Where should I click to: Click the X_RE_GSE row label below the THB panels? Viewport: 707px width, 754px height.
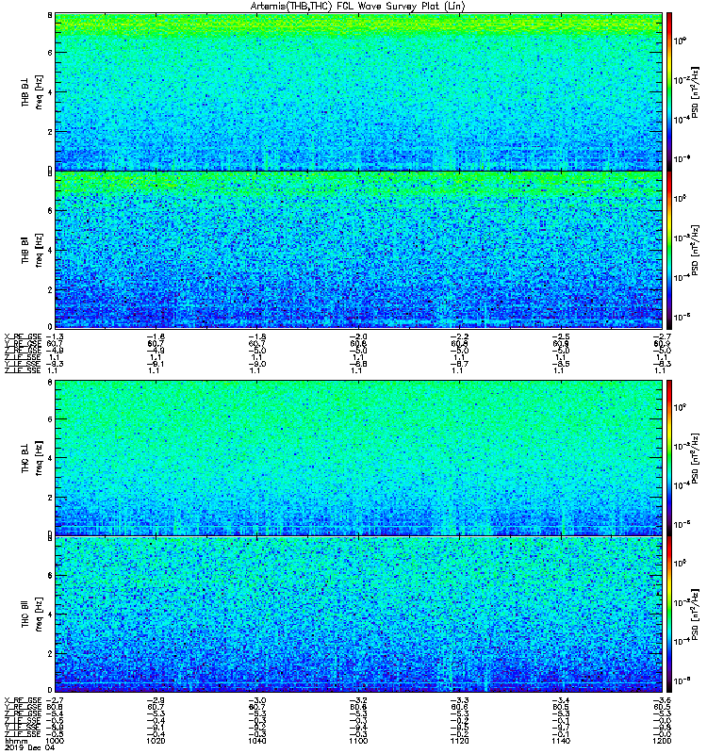click(x=23, y=336)
